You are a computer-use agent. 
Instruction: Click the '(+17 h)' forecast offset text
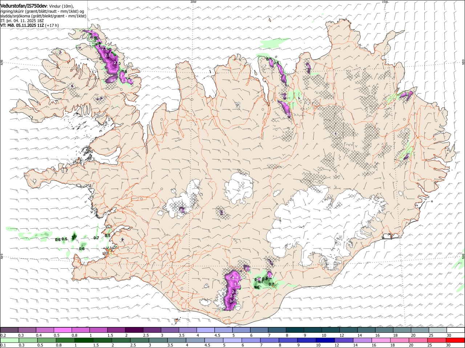(x=52, y=25)
